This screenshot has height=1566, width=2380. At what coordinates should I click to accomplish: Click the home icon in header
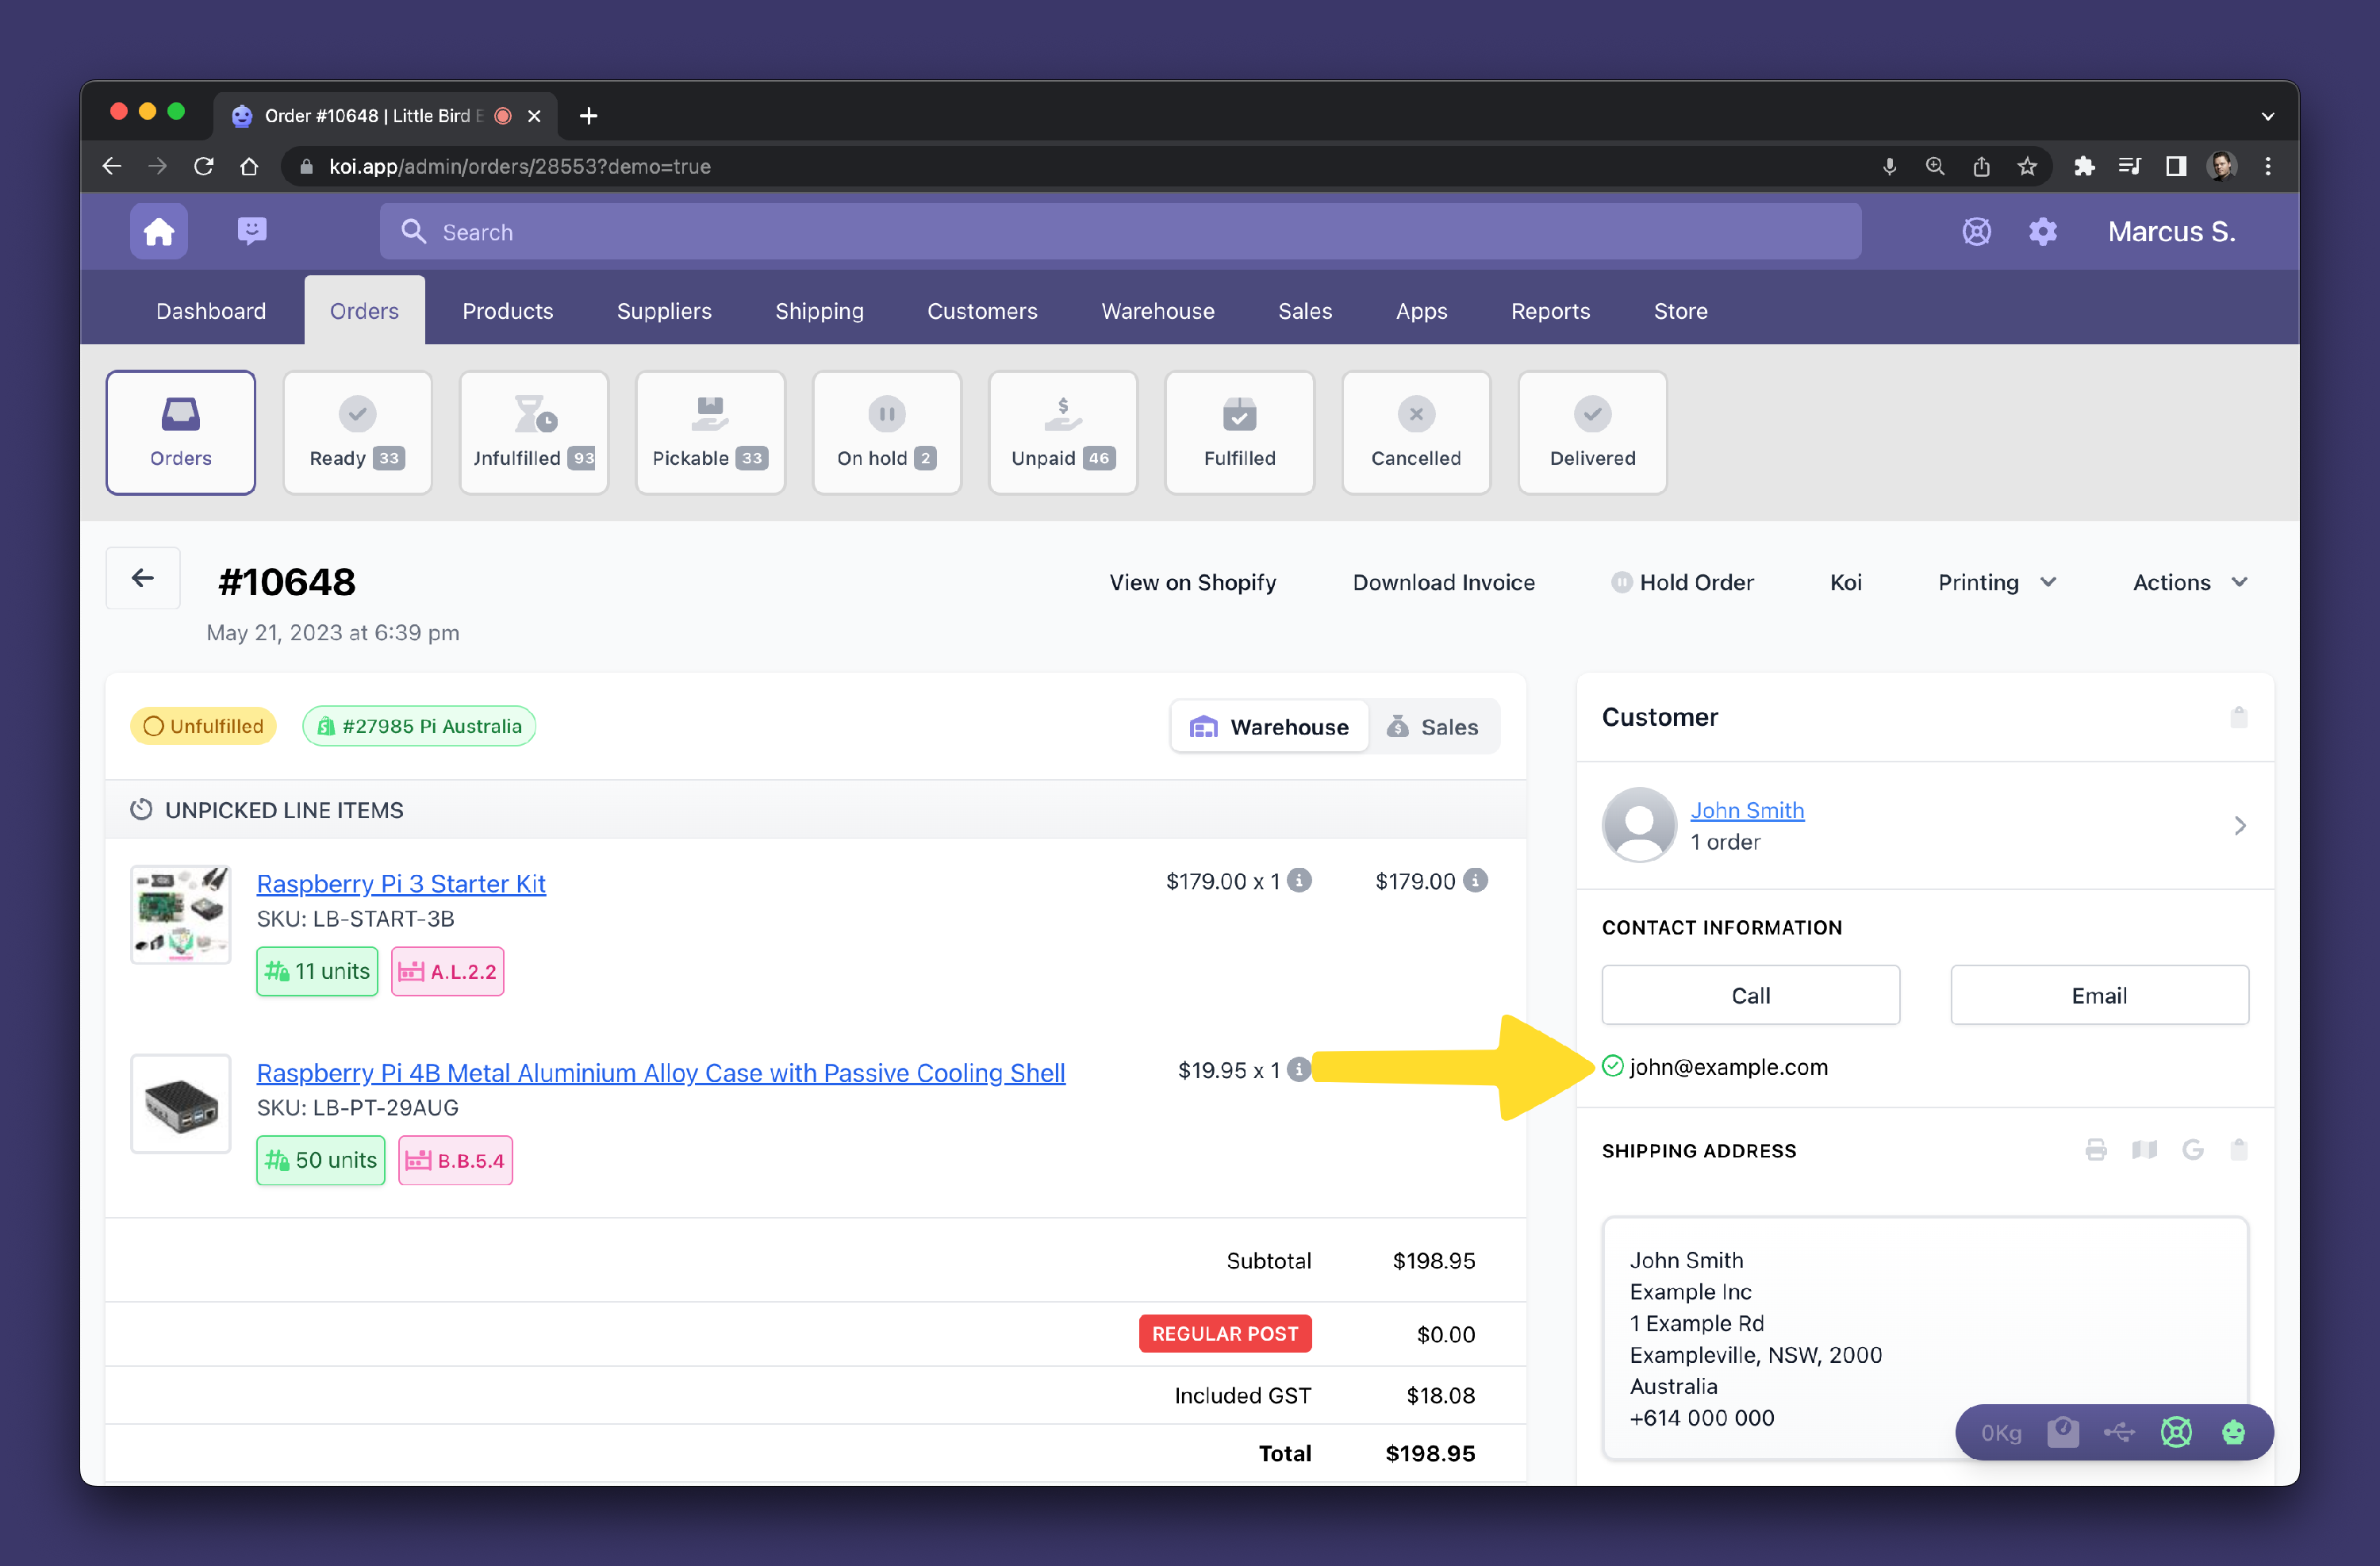point(158,232)
